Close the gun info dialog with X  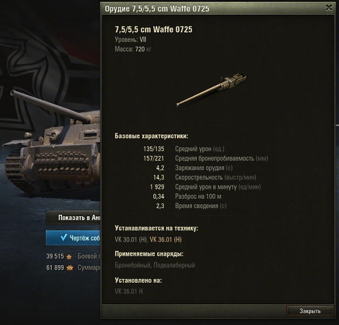pyautogui.click(x=329, y=8)
